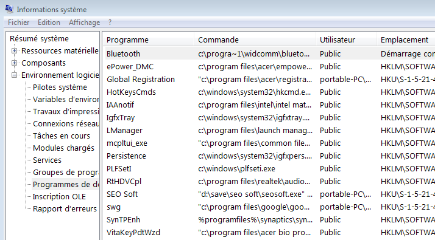Image resolution: width=435 pixels, height=240 pixels.
Task: Click the c:\windows\plfseti.exe command cell
Action: point(236,168)
